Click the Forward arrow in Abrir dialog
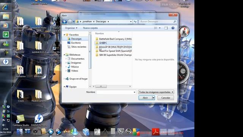 coord(70,22)
